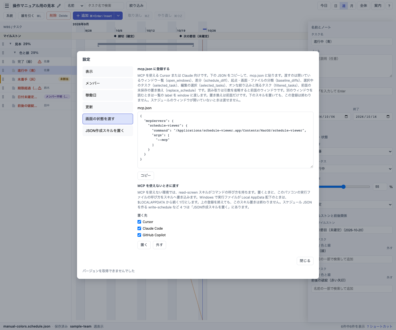Open the calendar picker on the 終了 date field
Screen dimensions: 396x330
[x=388, y=117]
